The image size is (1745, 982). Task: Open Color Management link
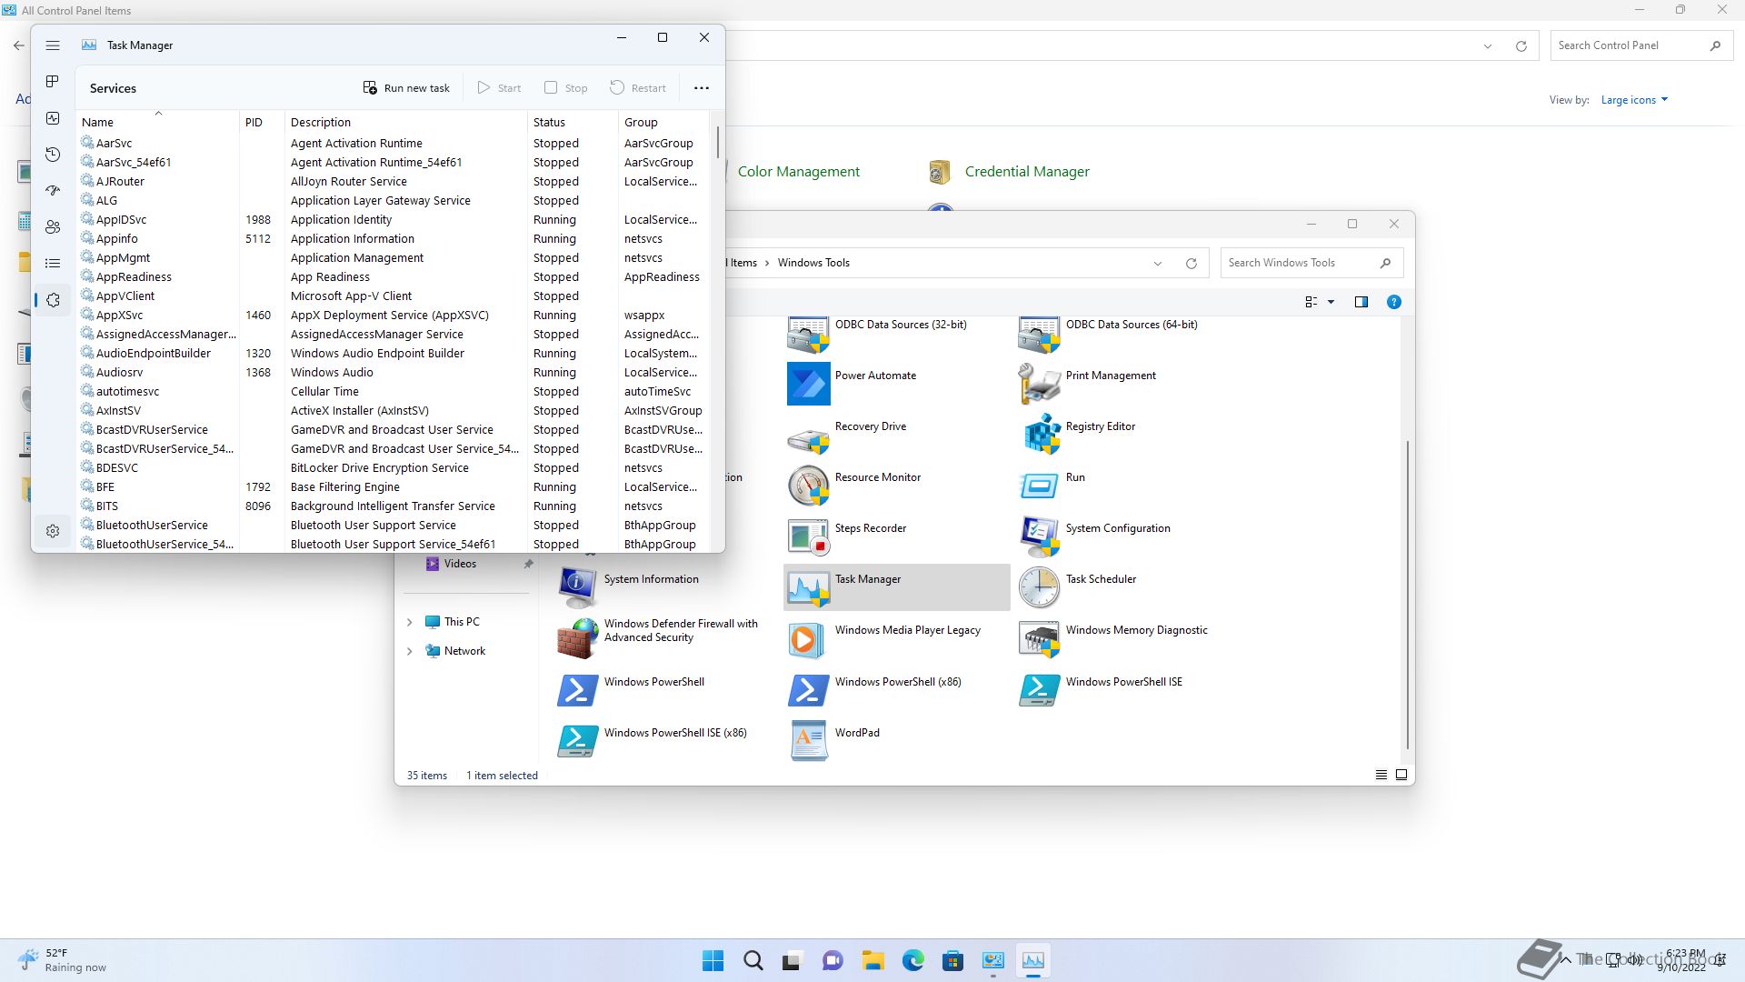(x=798, y=172)
